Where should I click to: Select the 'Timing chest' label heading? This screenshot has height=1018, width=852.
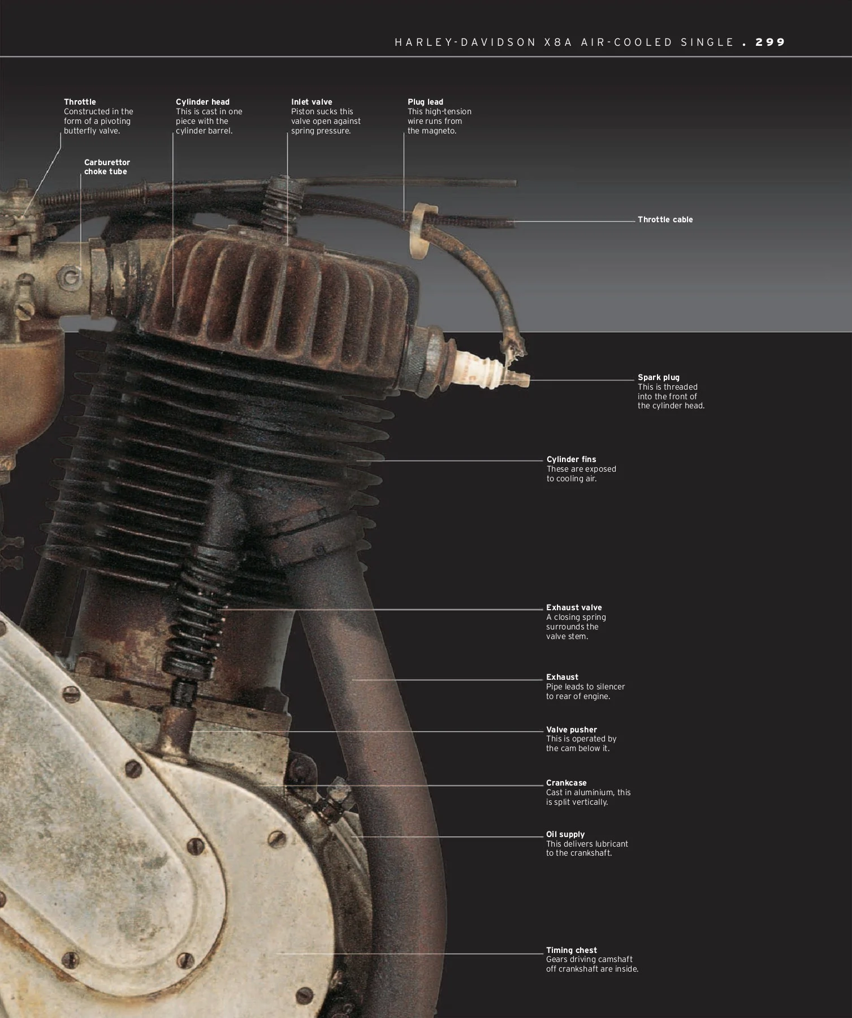tap(571, 950)
